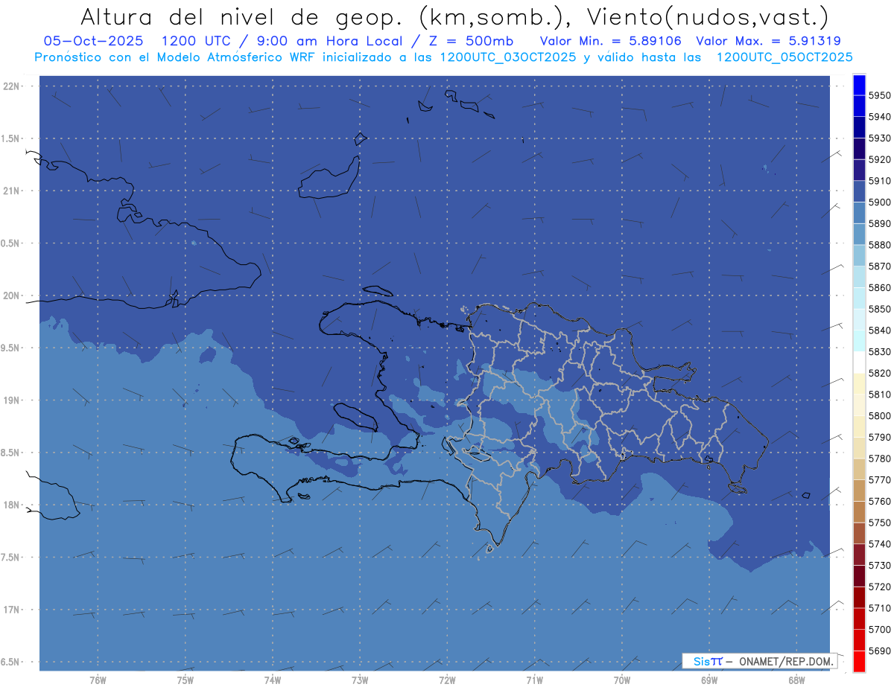Click the '19N' latitude label
894x690 pixels.
[10, 400]
